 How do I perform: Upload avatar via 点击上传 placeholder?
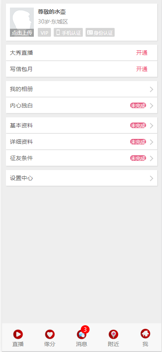(22, 22)
